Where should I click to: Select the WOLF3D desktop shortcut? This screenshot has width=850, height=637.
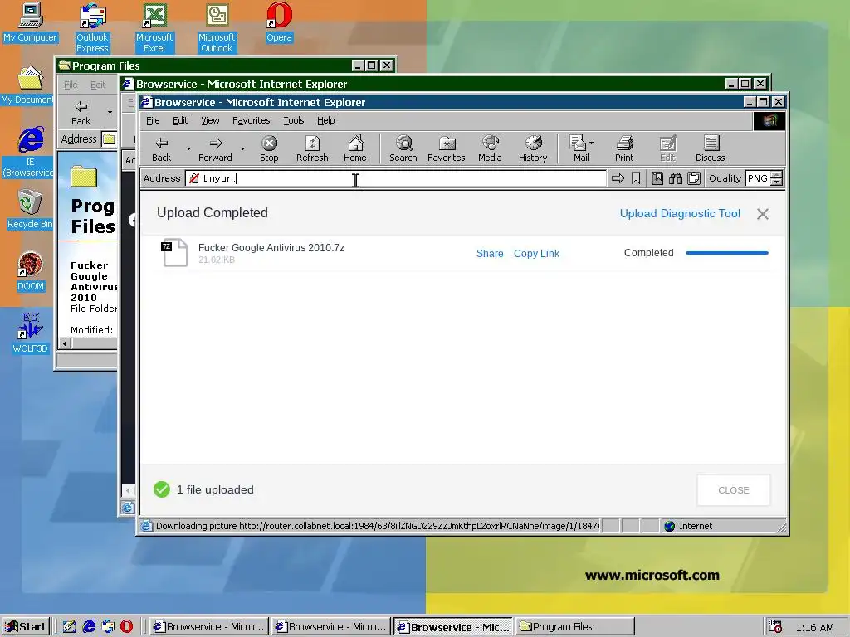[30, 333]
